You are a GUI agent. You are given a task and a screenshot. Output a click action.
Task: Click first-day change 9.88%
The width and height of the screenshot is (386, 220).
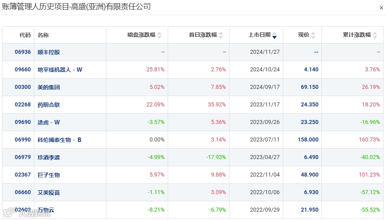218,175
